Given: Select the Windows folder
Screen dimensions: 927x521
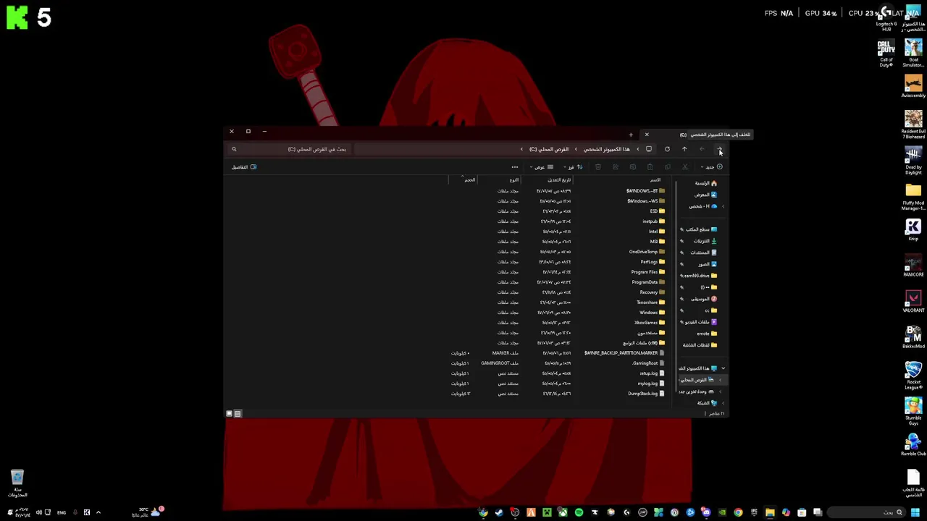Looking at the screenshot, I should 653,313.
